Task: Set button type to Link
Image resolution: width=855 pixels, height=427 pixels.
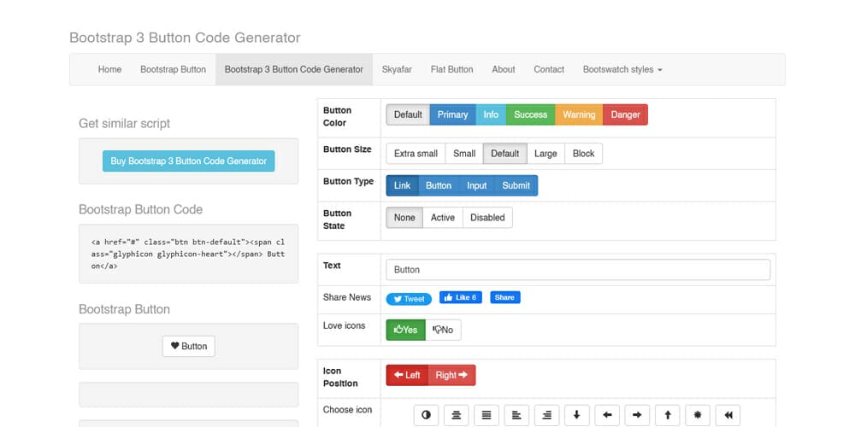Action: click(x=402, y=185)
